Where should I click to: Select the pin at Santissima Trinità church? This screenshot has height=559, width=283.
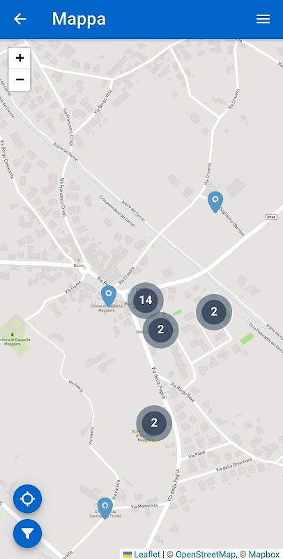[105, 508]
